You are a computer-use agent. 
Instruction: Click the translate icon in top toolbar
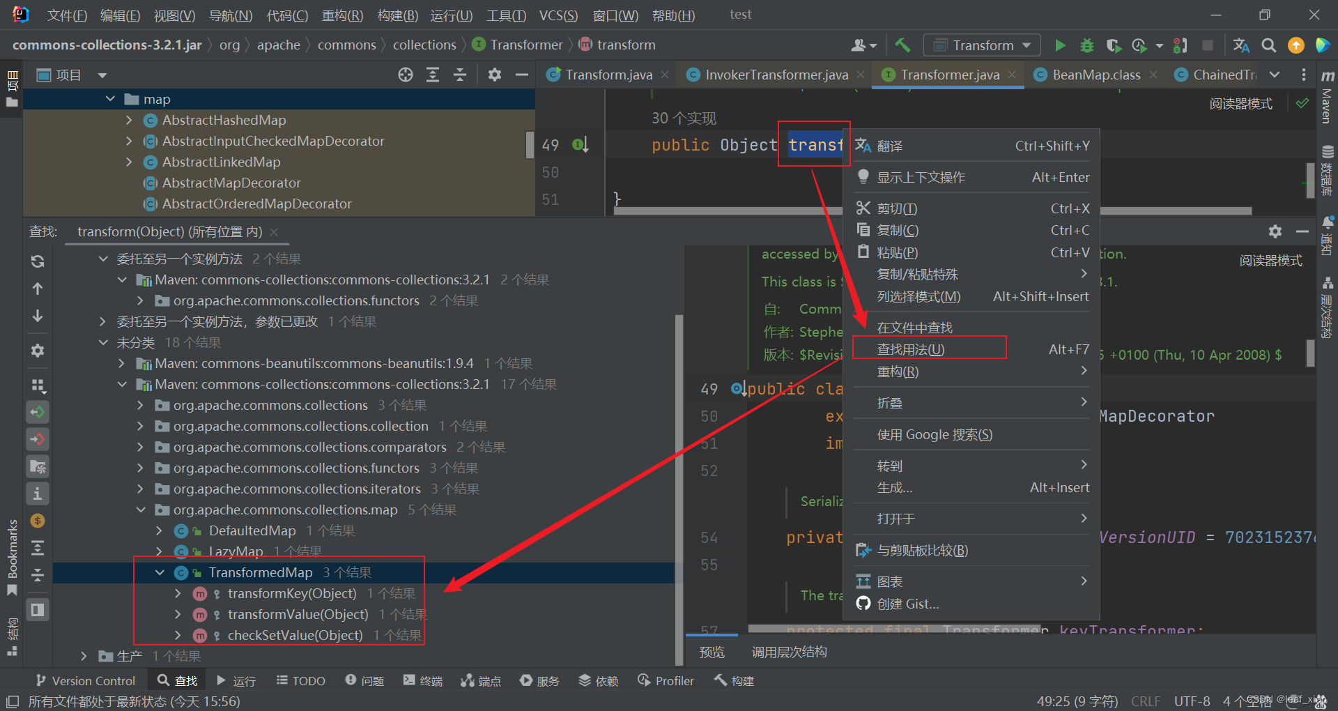click(x=1241, y=45)
